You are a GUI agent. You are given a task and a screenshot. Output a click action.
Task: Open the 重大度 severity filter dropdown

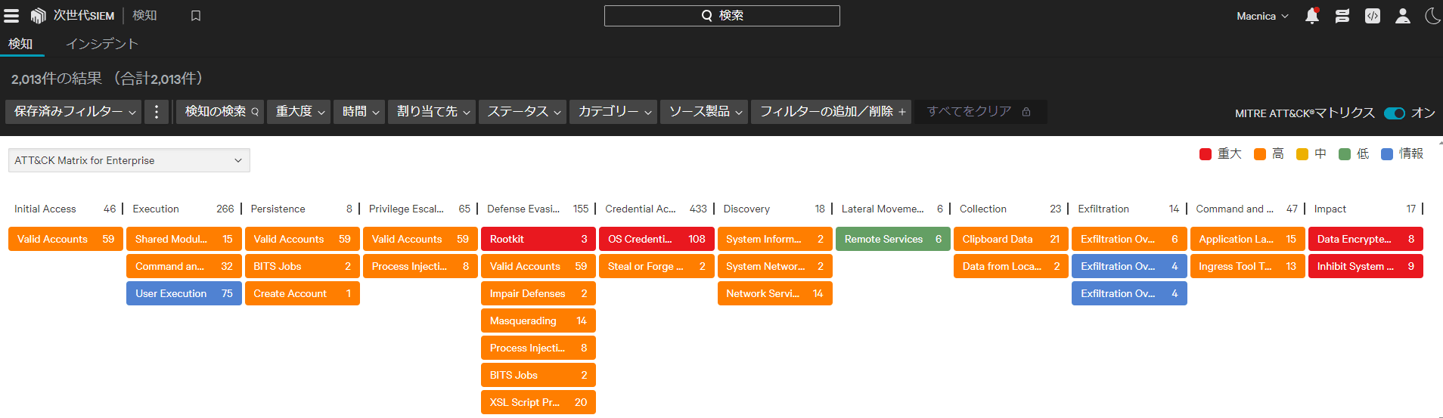point(299,112)
